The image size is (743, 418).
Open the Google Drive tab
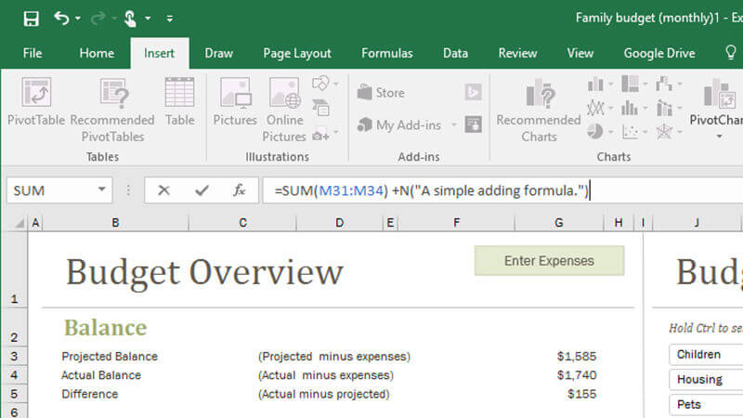pos(659,53)
